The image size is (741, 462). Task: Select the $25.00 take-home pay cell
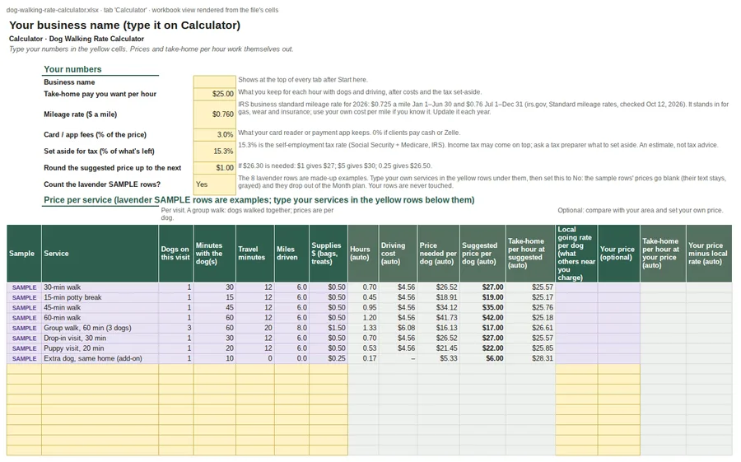[x=214, y=94]
